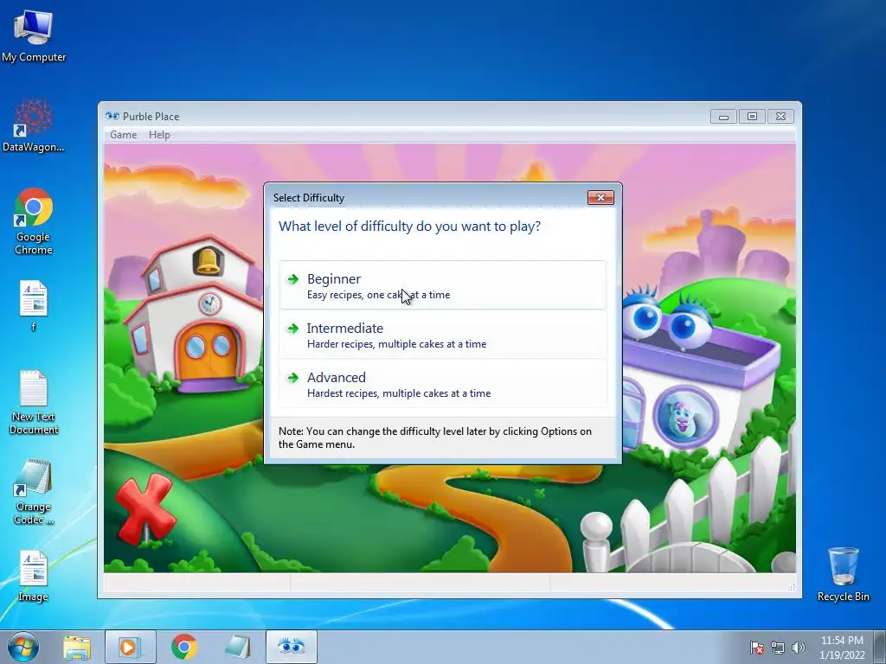Minimize the Purble Place window

(x=724, y=117)
